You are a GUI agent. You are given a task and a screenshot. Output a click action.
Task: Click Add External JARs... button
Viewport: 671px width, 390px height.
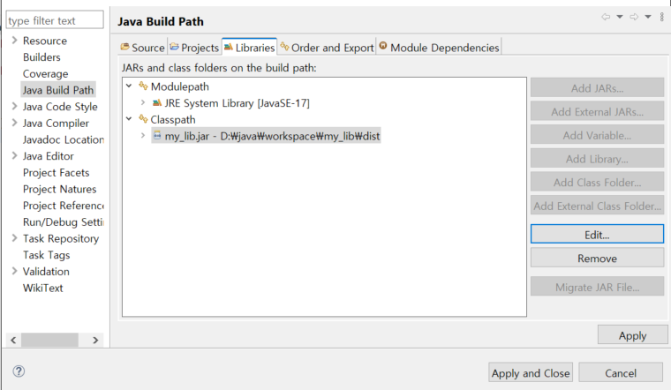[597, 111]
